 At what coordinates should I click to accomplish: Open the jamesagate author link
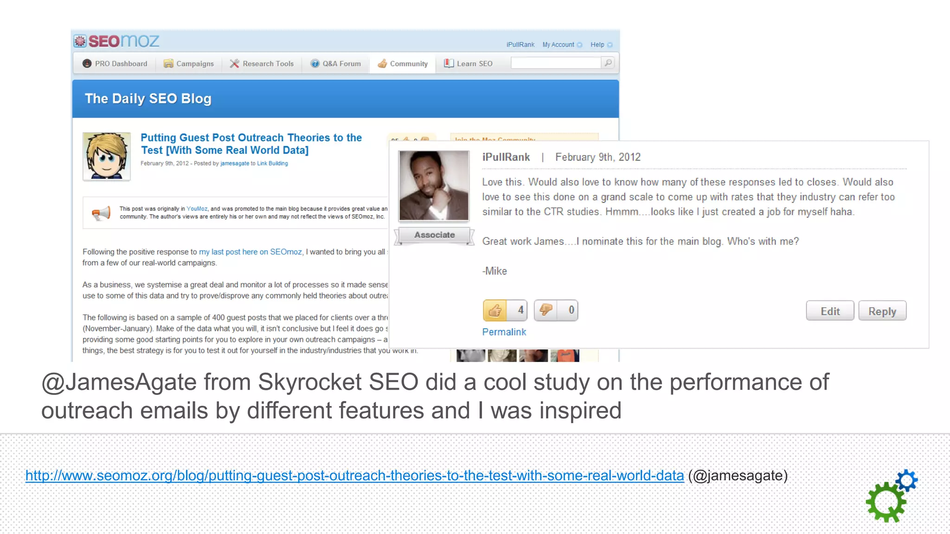235,163
